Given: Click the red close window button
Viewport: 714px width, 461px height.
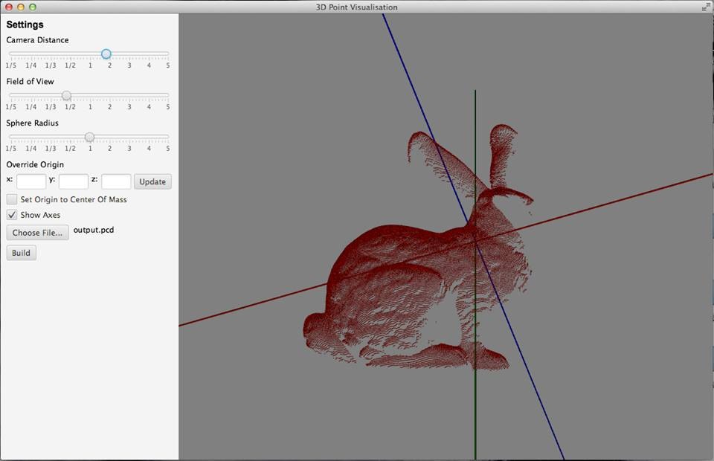Looking at the screenshot, I should 9,7.
